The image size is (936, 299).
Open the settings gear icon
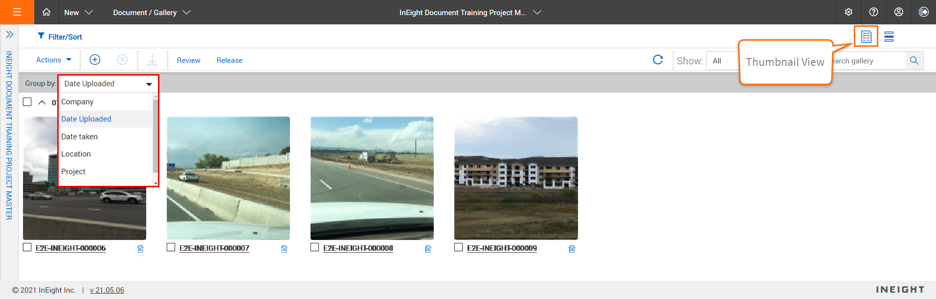848,12
